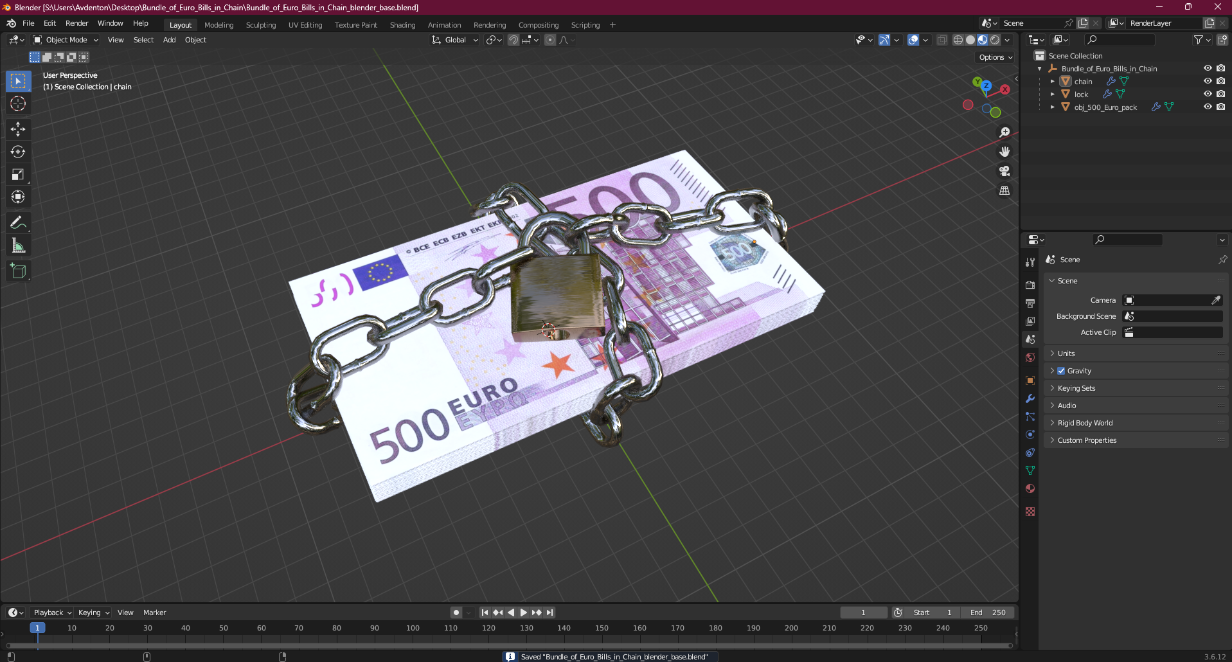Expand the chain object in outliner
This screenshot has height=662, width=1232.
coord(1052,82)
